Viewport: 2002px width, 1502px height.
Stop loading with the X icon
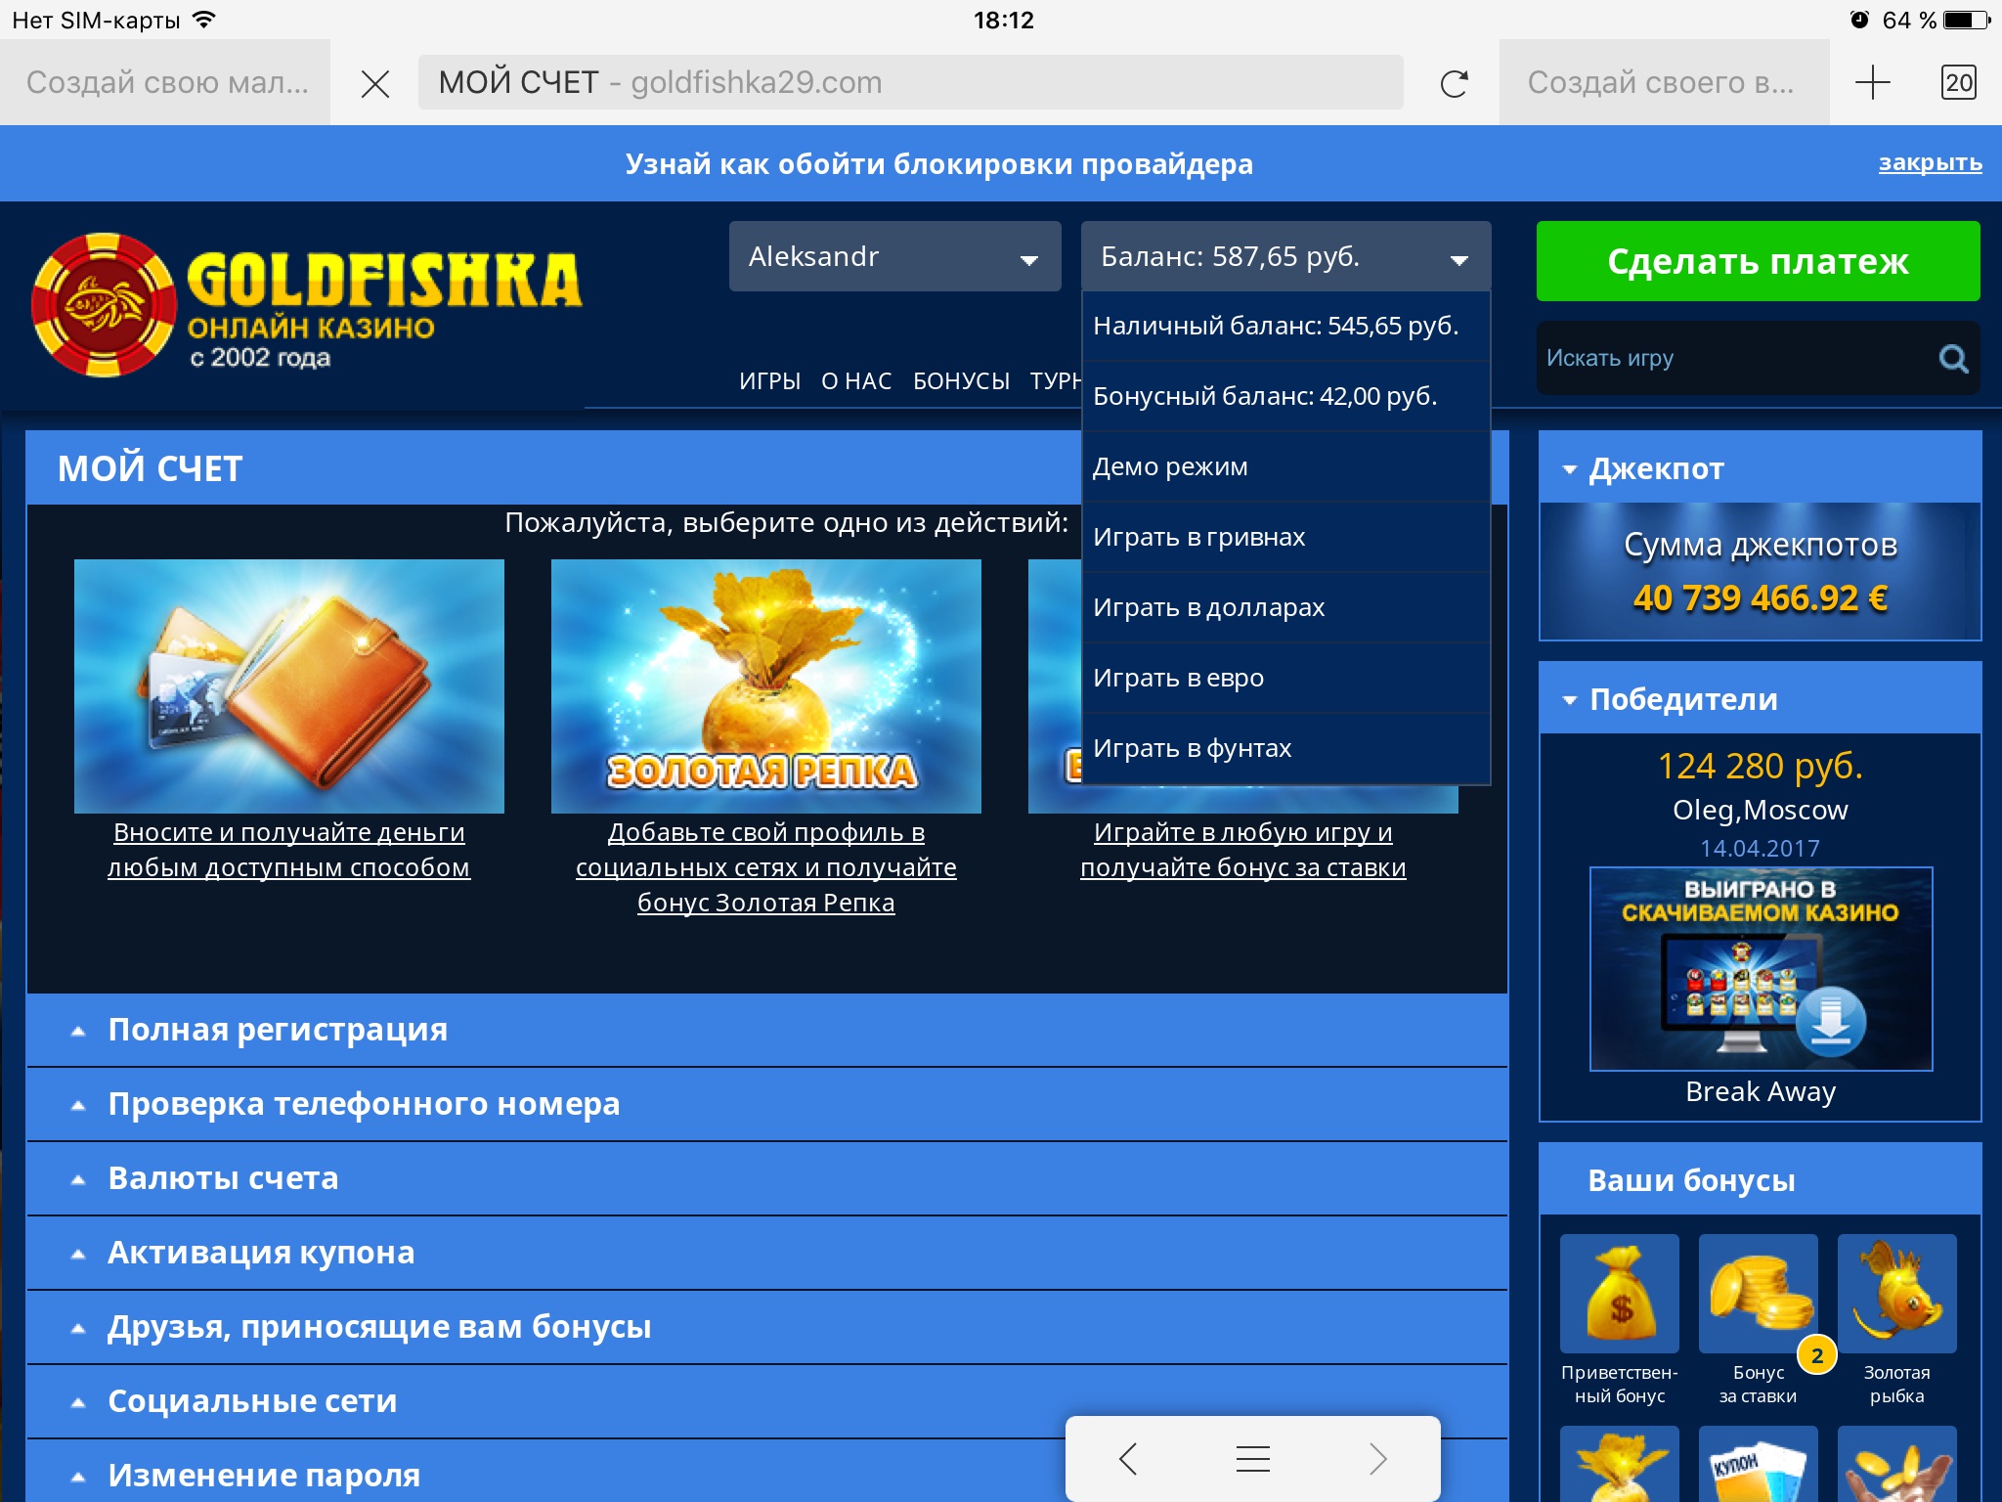tap(375, 84)
